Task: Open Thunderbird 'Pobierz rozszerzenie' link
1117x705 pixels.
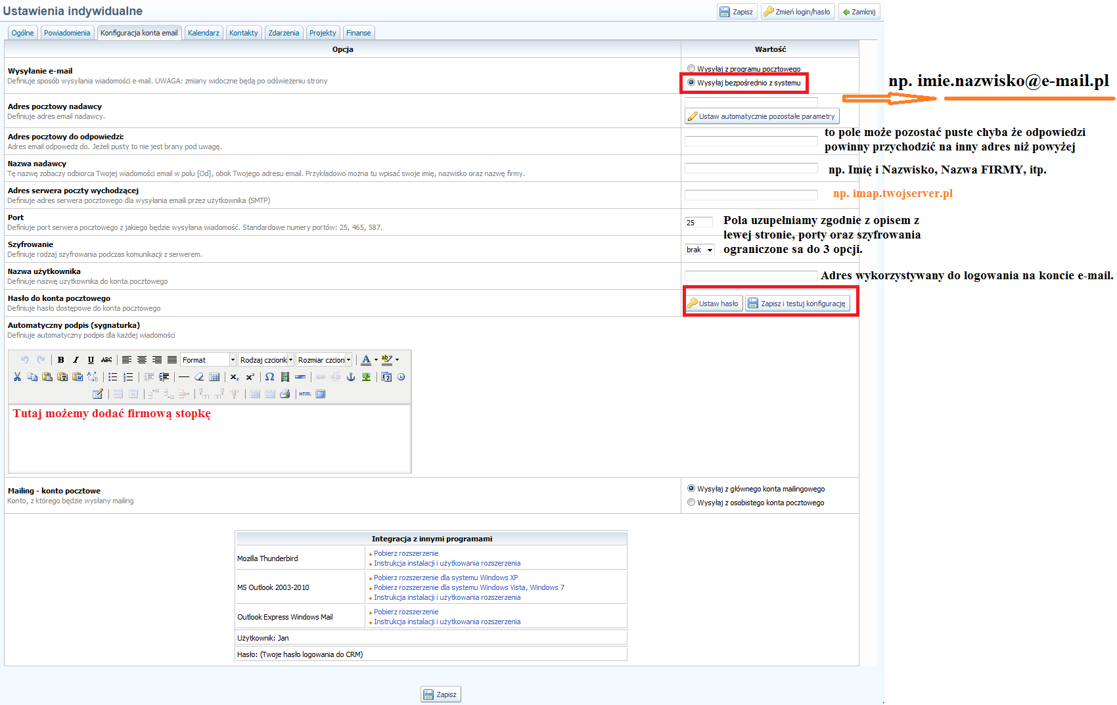Action: tap(406, 553)
